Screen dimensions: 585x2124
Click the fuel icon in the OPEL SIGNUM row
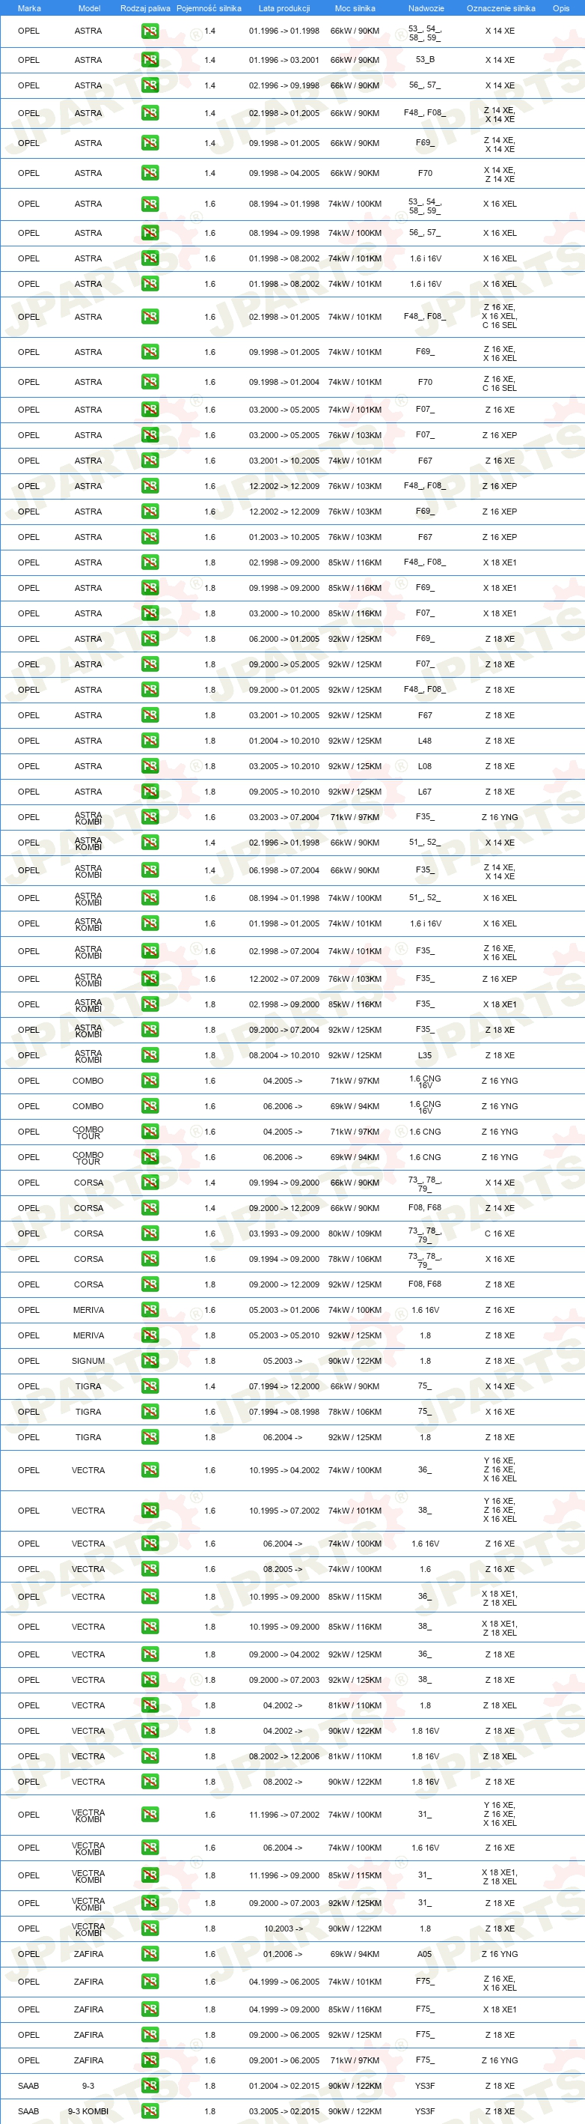(x=150, y=1361)
